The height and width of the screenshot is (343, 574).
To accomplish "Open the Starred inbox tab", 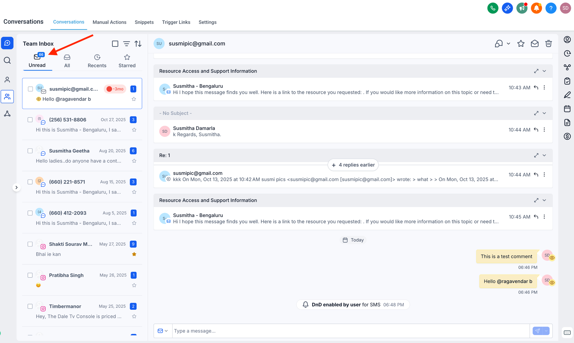I will click(127, 61).
